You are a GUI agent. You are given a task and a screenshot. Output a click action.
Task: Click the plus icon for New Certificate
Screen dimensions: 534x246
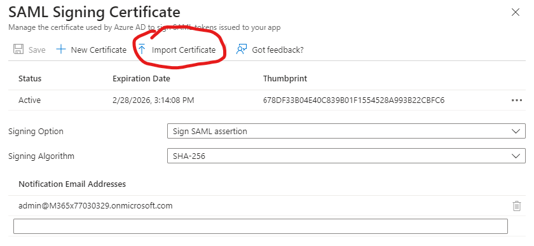pos(60,50)
